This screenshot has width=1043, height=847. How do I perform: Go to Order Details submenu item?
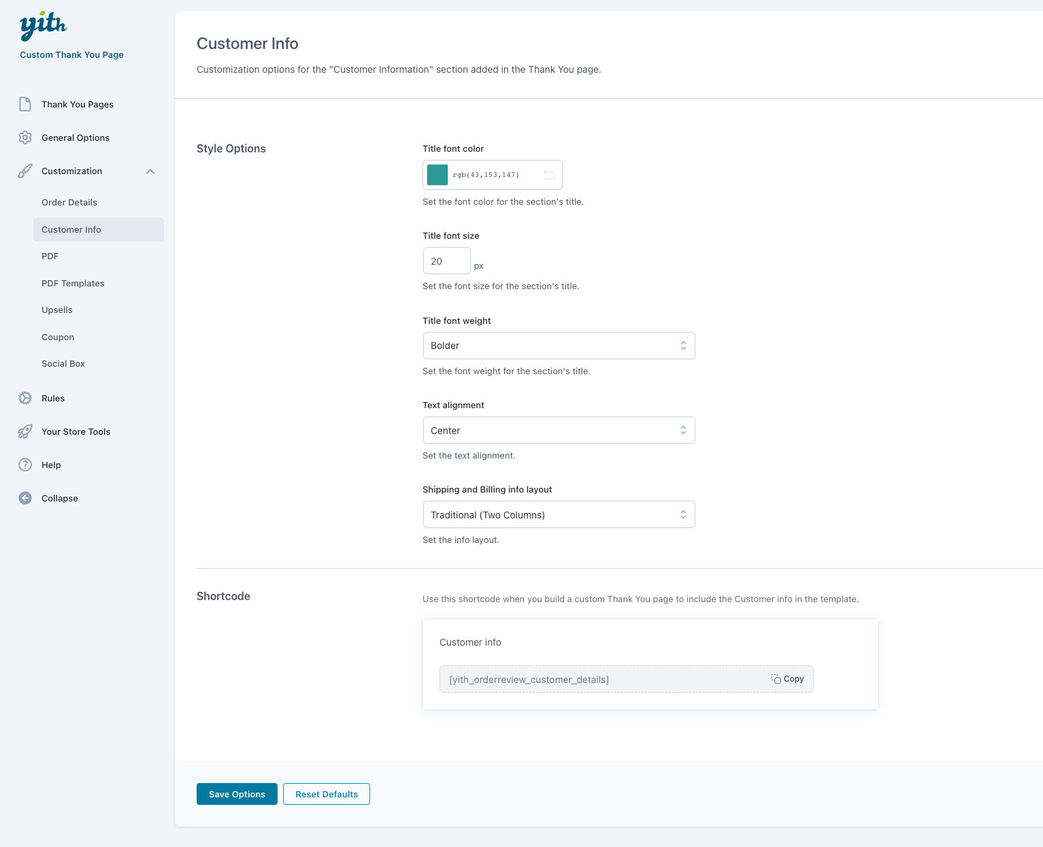pyautogui.click(x=69, y=202)
